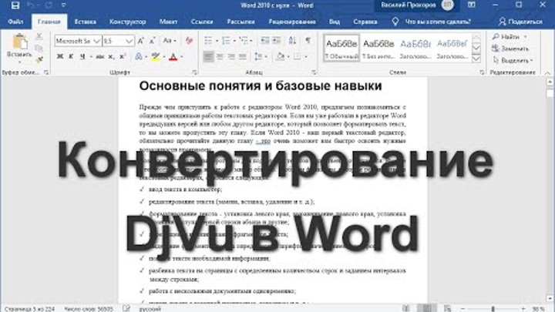The height and width of the screenshot is (312, 555).
Task: Open the ribbon display options icon
Action: click(x=472, y=5)
